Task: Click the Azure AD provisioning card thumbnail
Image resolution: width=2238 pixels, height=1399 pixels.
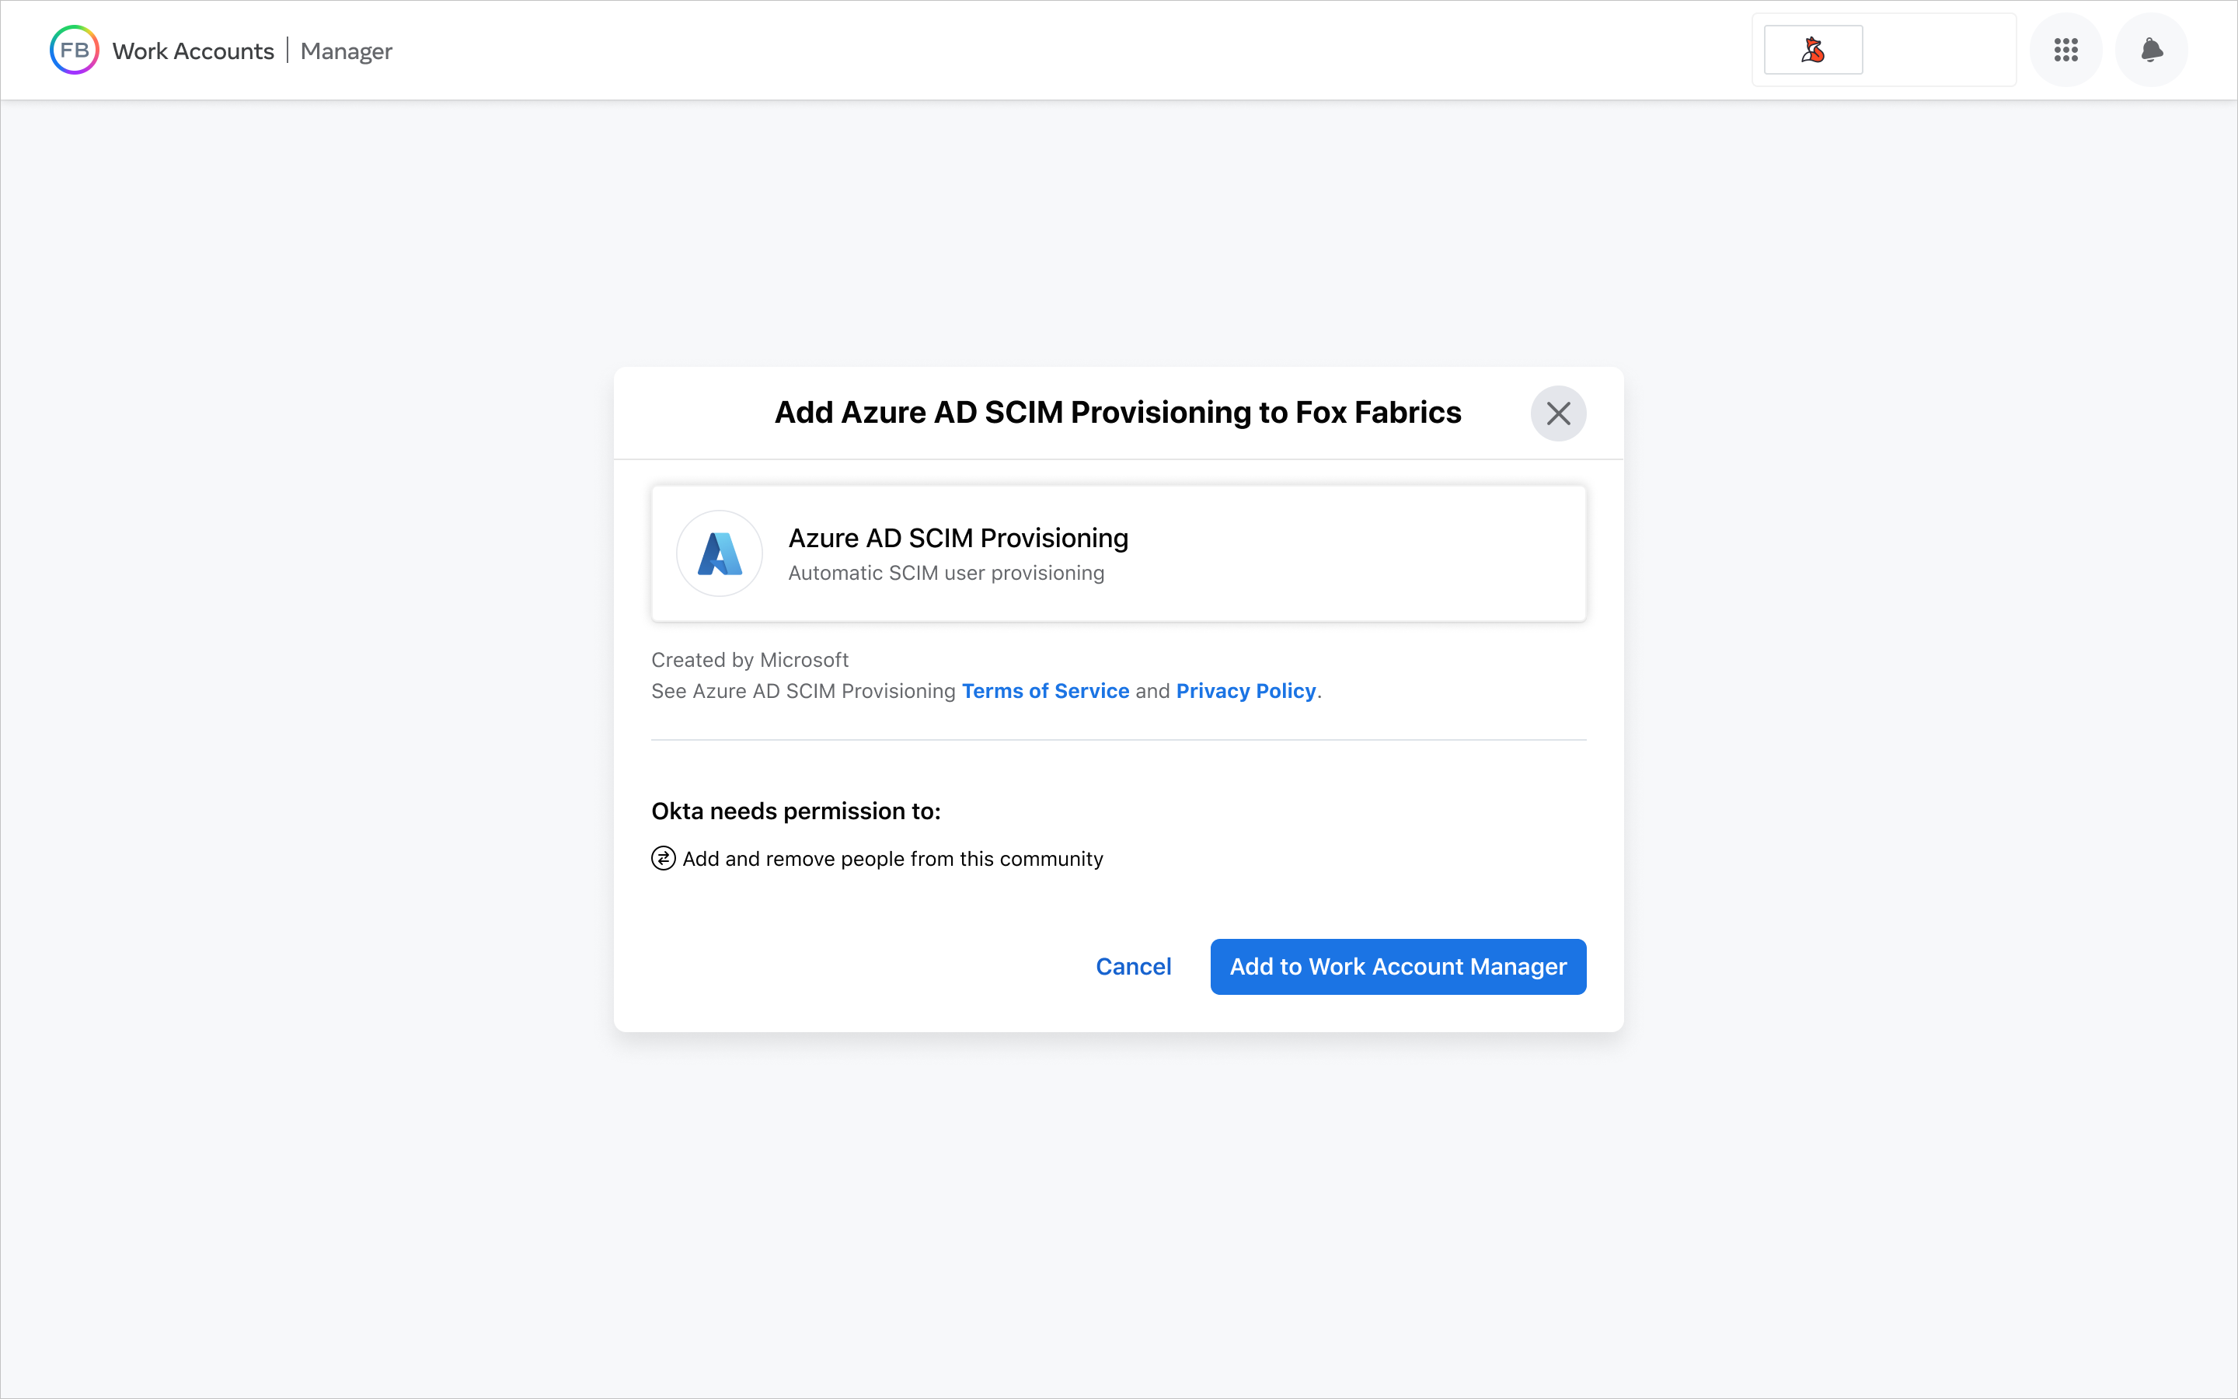Action: 719,553
